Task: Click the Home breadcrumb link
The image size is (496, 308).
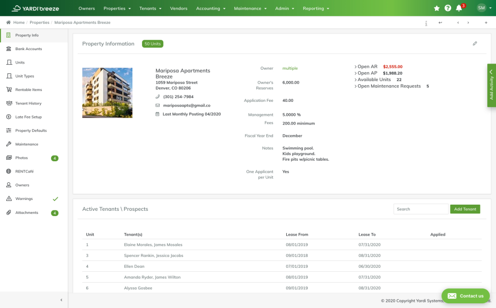Action: pyautogui.click(x=19, y=22)
